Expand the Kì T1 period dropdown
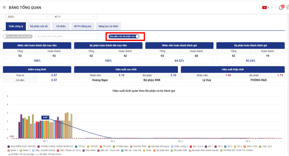The image size is (289, 156). [75, 17]
